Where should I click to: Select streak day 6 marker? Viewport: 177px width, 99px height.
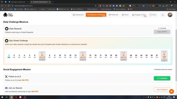tap(35, 56)
